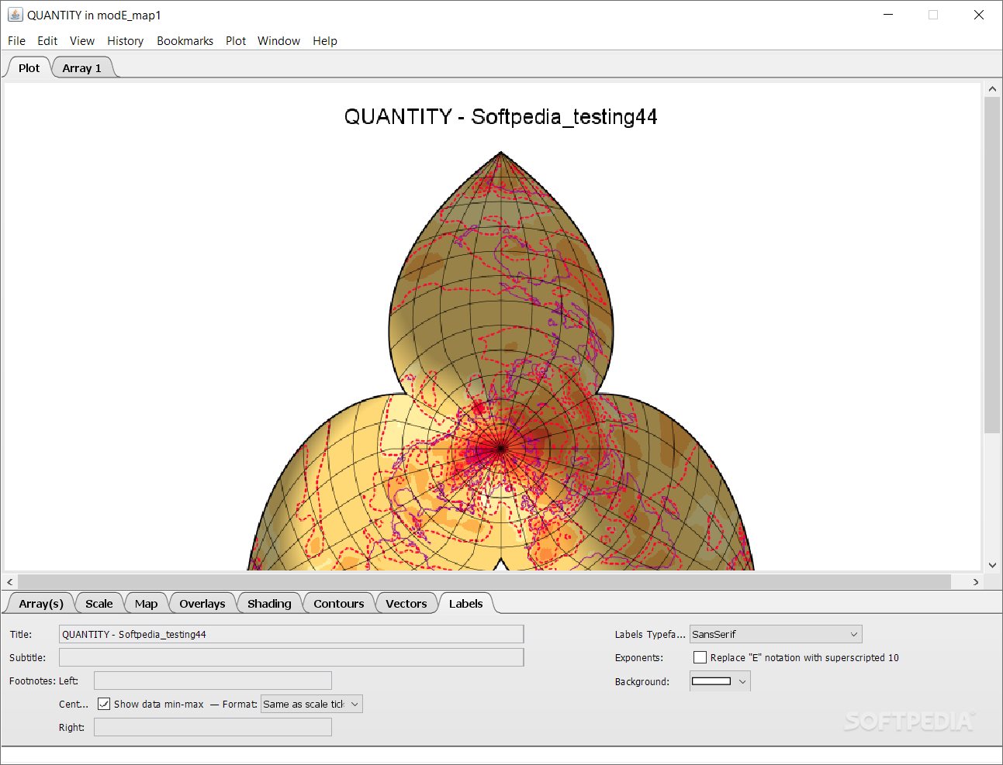Image resolution: width=1003 pixels, height=765 pixels.
Task: Open the Background color dropdown
Action: click(x=720, y=681)
